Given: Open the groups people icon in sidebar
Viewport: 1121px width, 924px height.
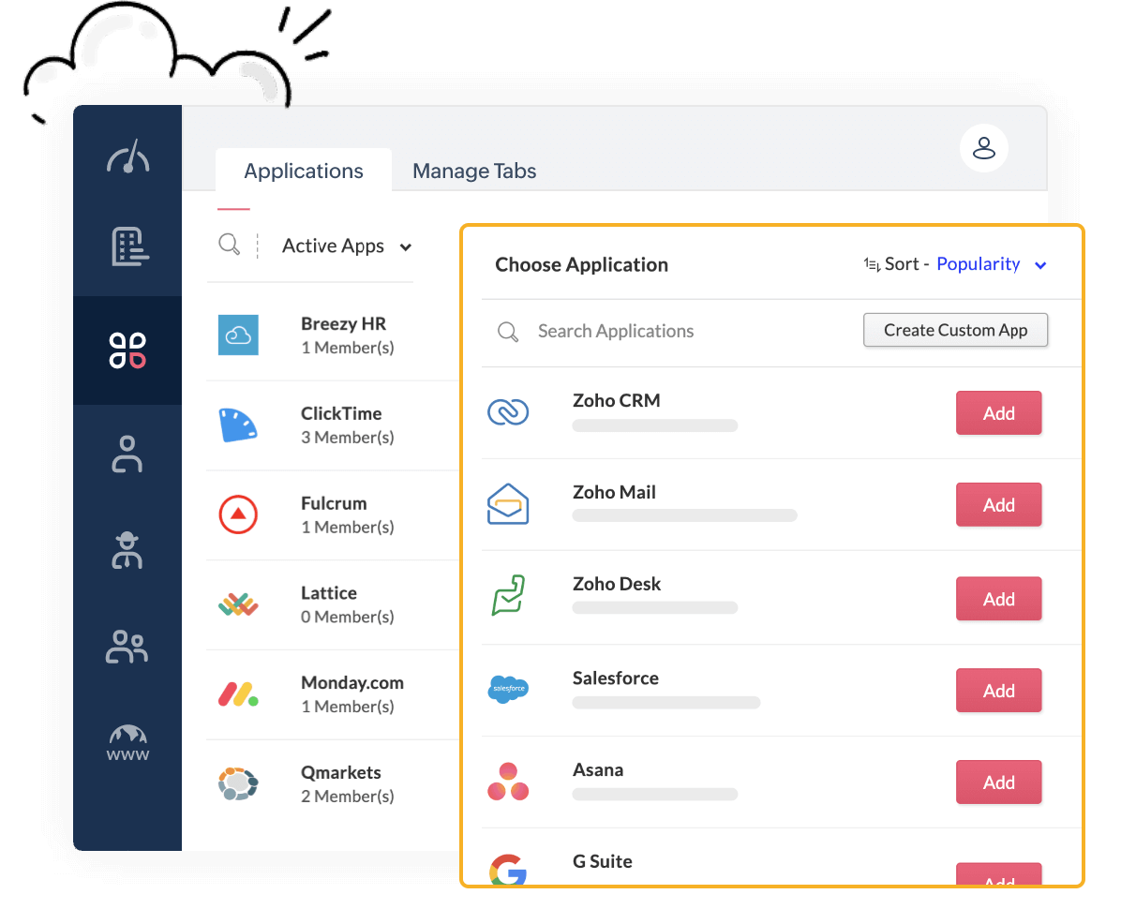Looking at the screenshot, I should click(127, 647).
